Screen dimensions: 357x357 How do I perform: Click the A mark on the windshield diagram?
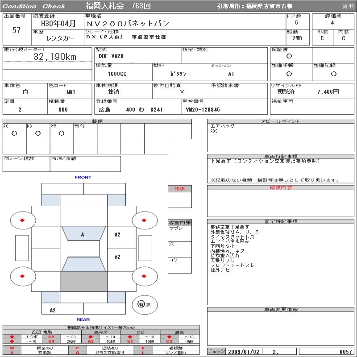[83, 235]
